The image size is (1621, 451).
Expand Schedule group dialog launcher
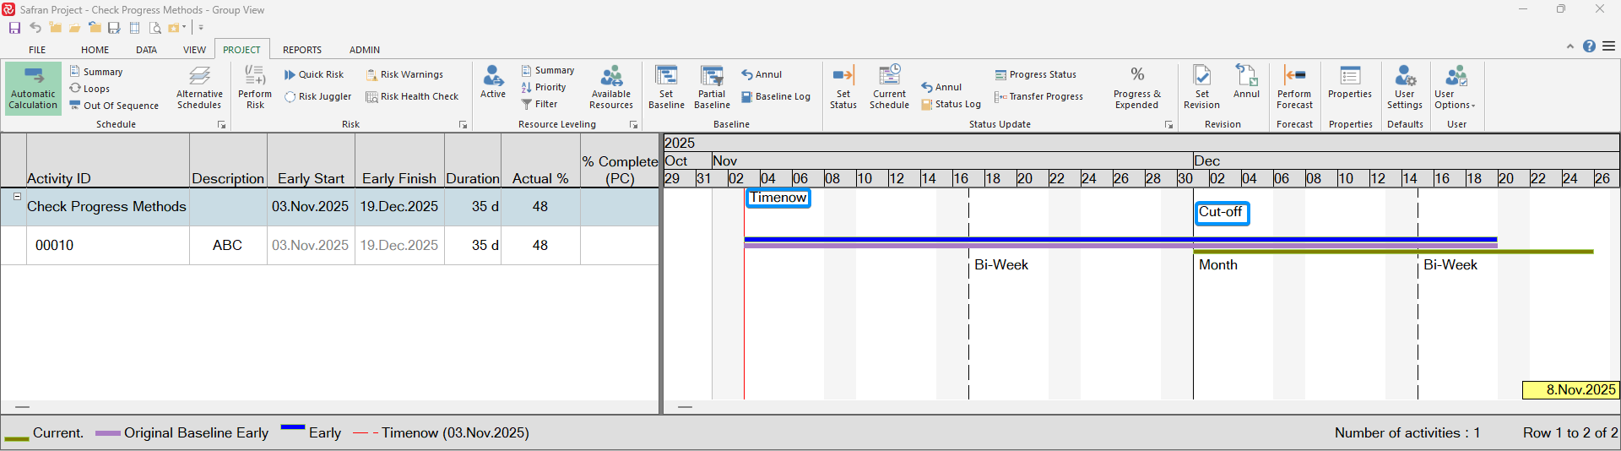pyautogui.click(x=222, y=125)
